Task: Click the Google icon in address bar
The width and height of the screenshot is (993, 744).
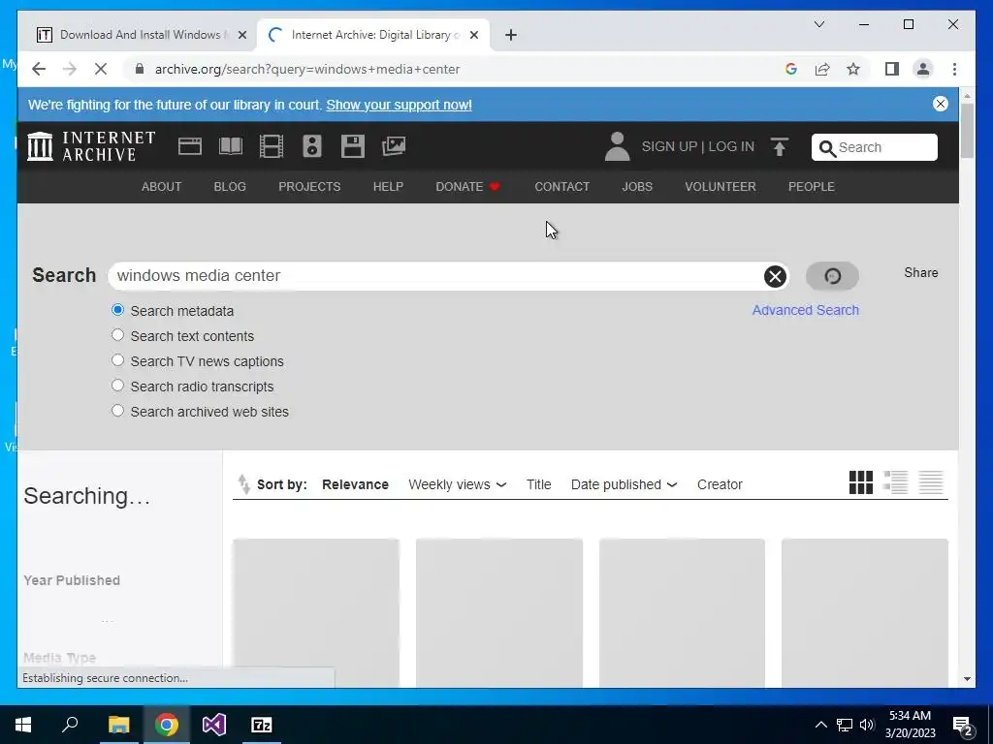Action: [x=791, y=69]
